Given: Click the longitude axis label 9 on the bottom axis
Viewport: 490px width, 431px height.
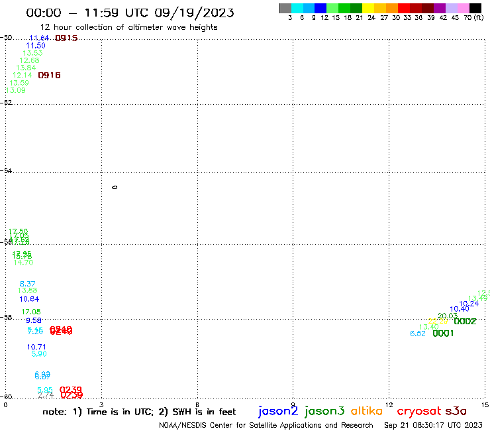Looking at the screenshot, I should point(293,405).
